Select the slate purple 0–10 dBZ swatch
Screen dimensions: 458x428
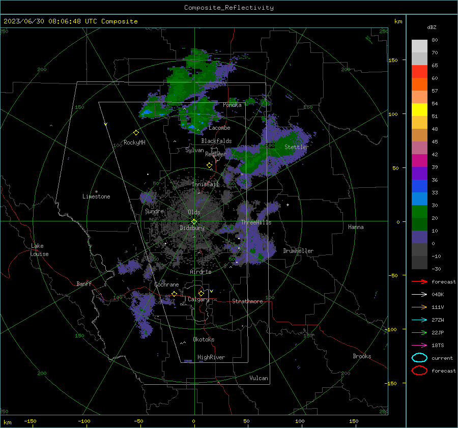tap(419, 237)
